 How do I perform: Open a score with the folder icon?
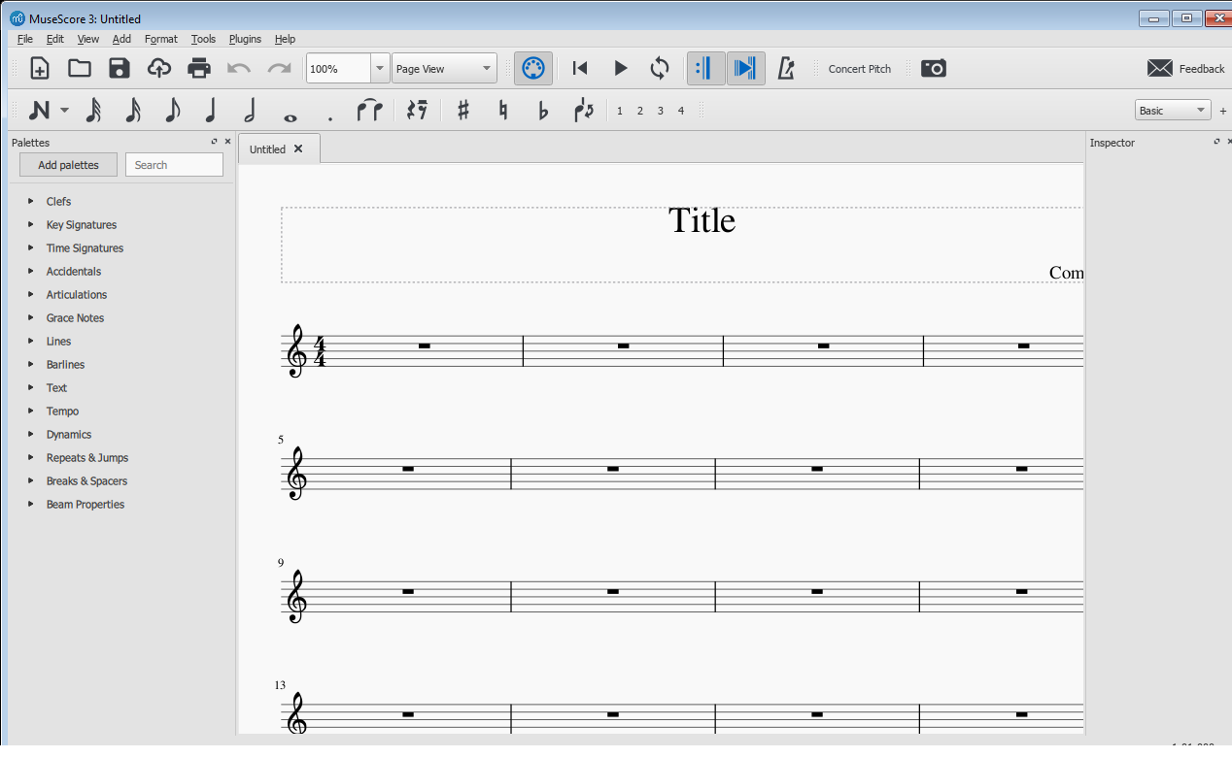[x=80, y=68]
